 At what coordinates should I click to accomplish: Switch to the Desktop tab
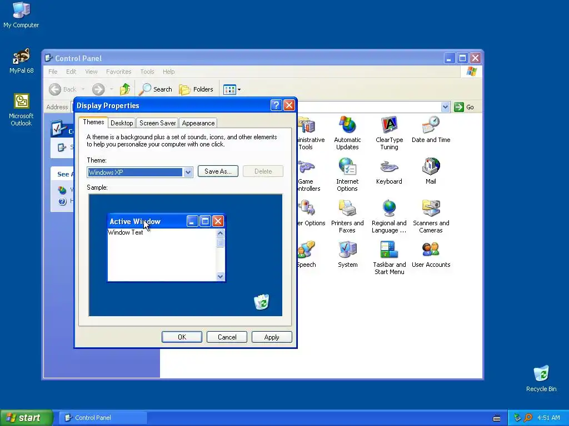tap(122, 123)
